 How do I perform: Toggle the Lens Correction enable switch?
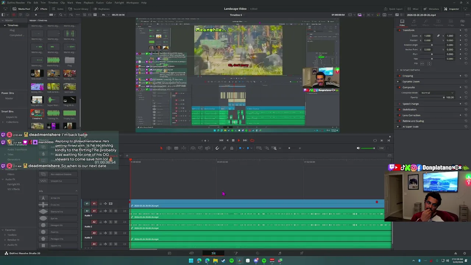coord(399,115)
